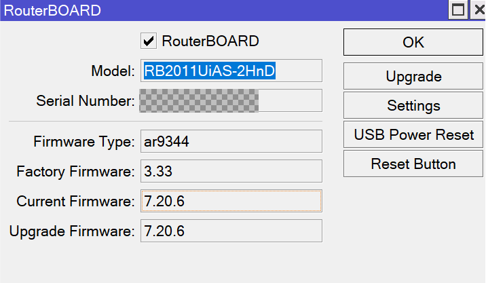The width and height of the screenshot is (486, 283).
Task: Click the Current Firmware value field
Action: point(231,201)
